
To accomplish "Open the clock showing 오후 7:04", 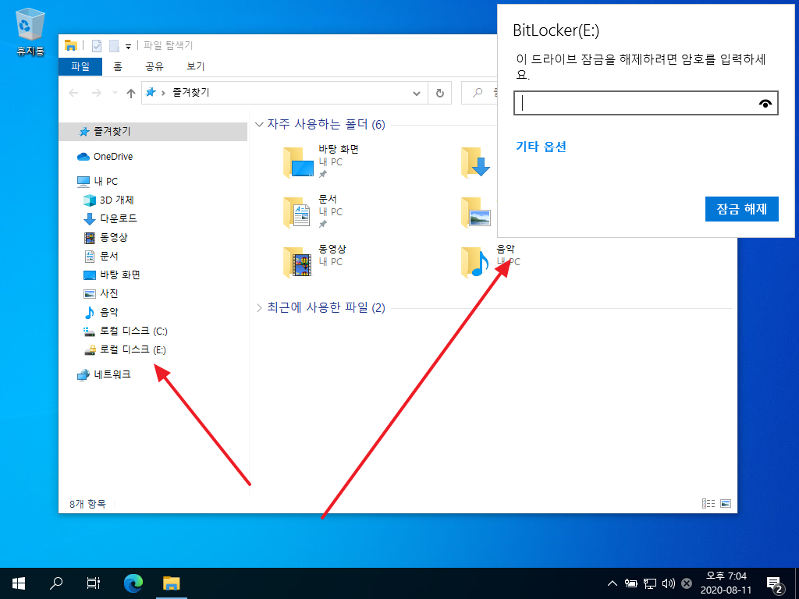I will pyautogui.click(x=726, y=583).
